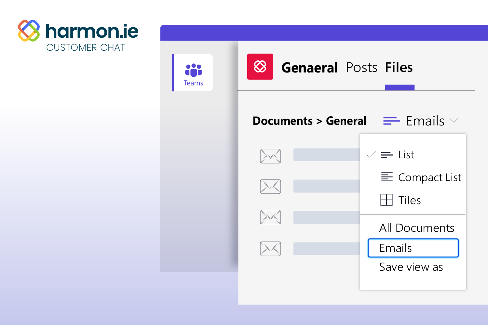
Task: Click the list icon beside Emails view
Action: click(x=391, y=121)
